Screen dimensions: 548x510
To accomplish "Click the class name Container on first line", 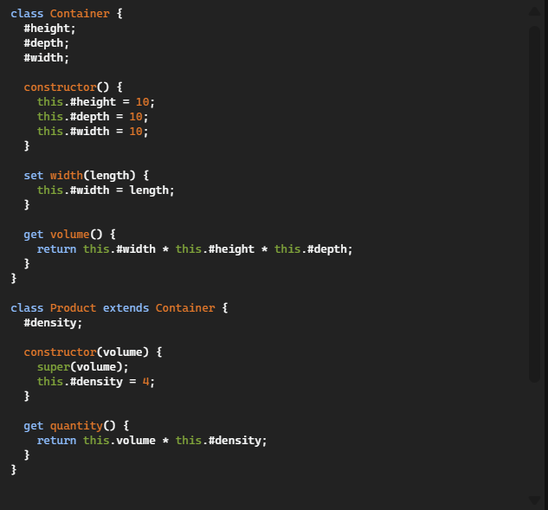I will point(80,14).
